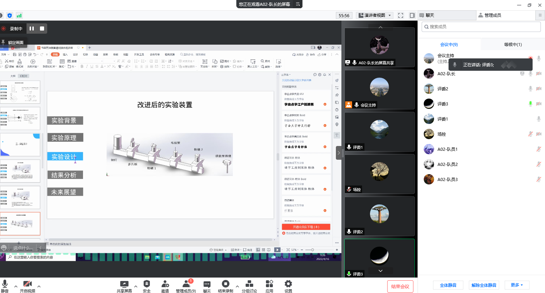This screenshot has height=293, width=545.
Task: Click the Invite participants icon
Action: (x=165, y=284)
